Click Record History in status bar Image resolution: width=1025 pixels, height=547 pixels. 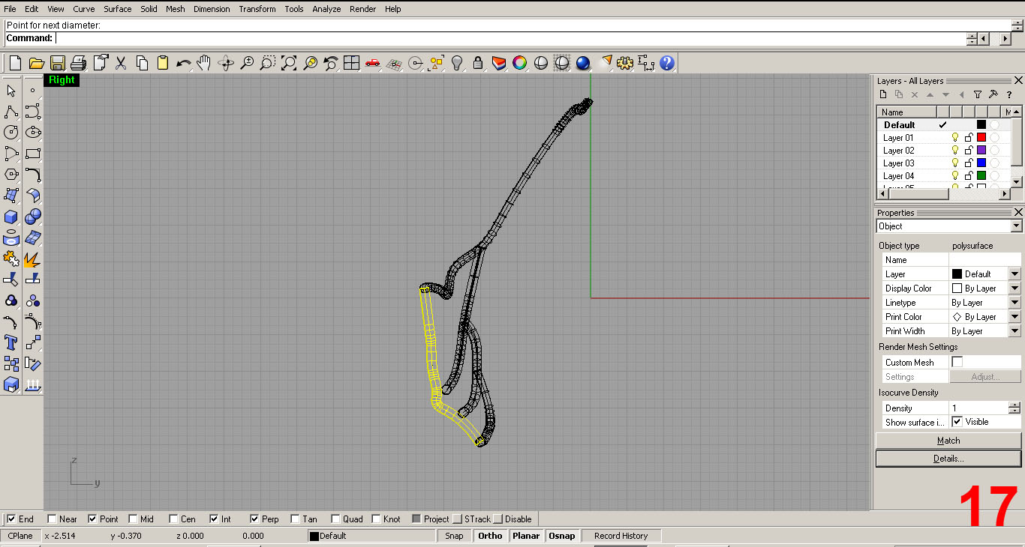click(x=621, y=536)
